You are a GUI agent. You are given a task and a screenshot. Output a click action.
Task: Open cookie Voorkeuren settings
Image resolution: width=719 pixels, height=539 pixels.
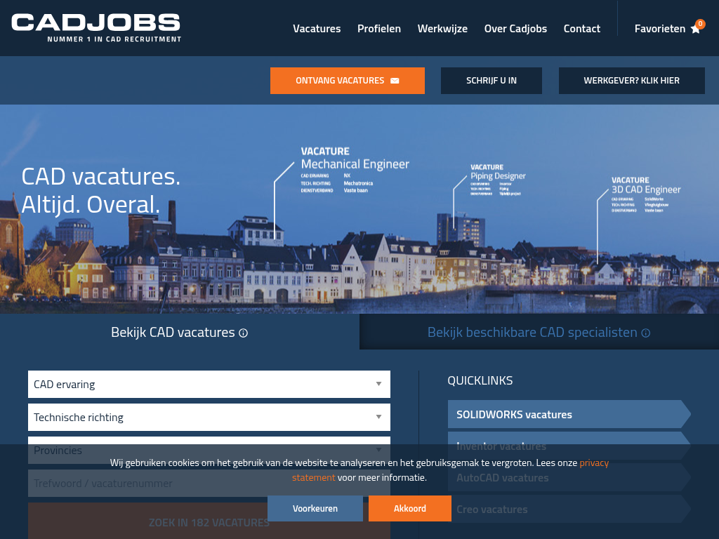click(315, 508)
